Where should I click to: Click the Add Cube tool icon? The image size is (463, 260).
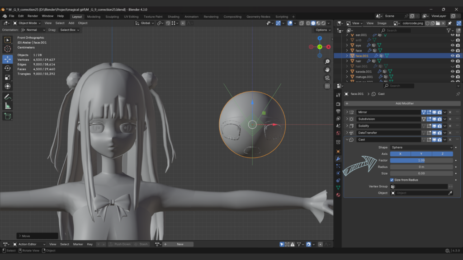[x=8, y=116]
